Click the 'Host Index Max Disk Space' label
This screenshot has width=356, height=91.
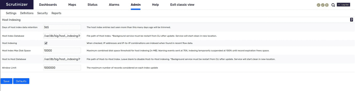pos(16,51)
